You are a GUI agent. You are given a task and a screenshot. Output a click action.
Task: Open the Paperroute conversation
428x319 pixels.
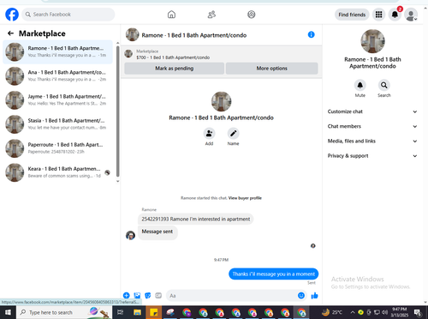pyautogui.click(x=57, y=148)
